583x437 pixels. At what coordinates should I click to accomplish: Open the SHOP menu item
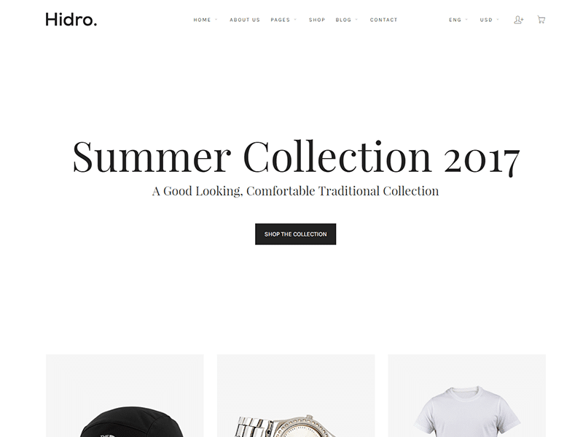click(317, 20)
